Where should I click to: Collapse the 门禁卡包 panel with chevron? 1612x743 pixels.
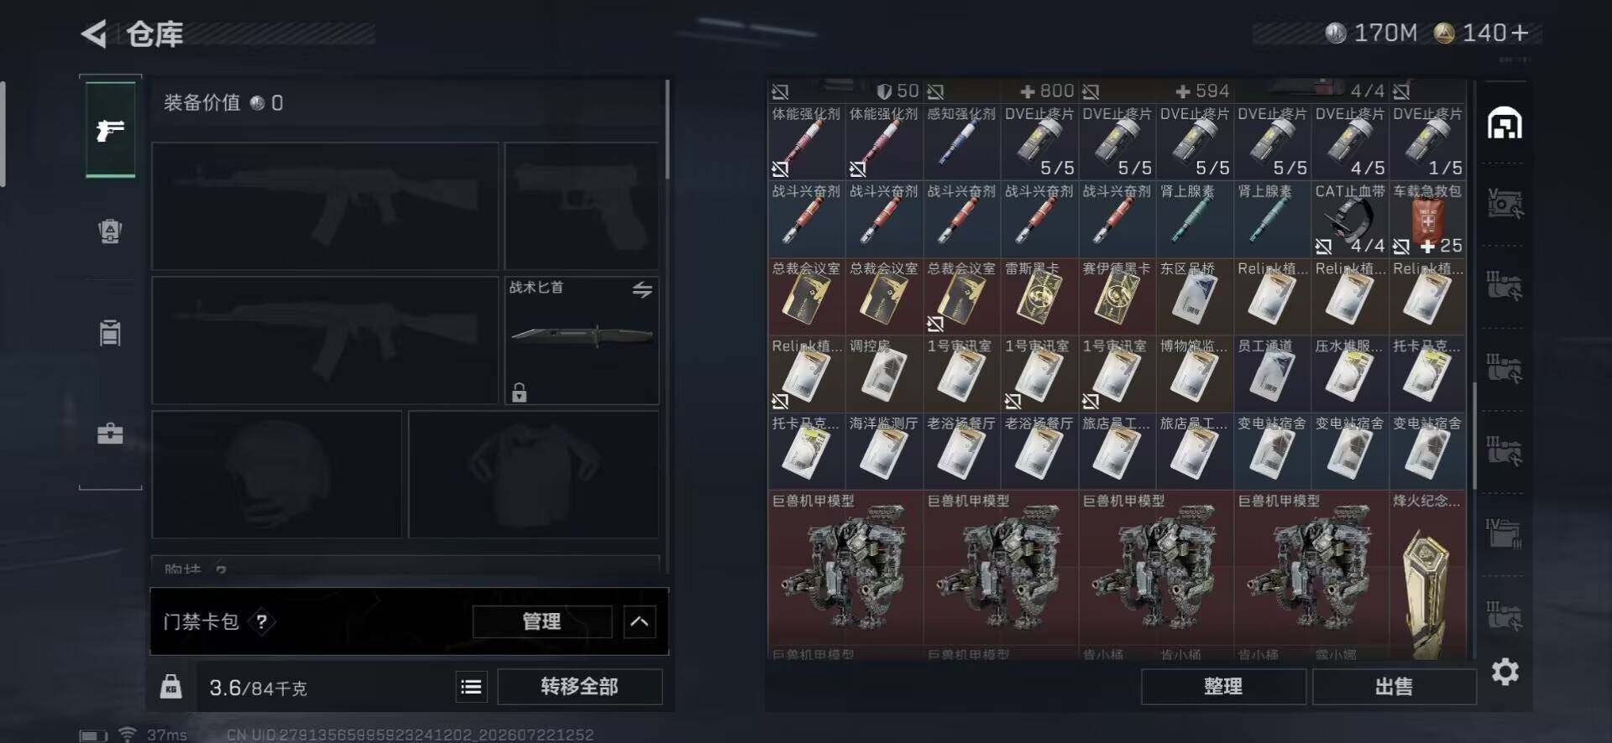point(640,621)
